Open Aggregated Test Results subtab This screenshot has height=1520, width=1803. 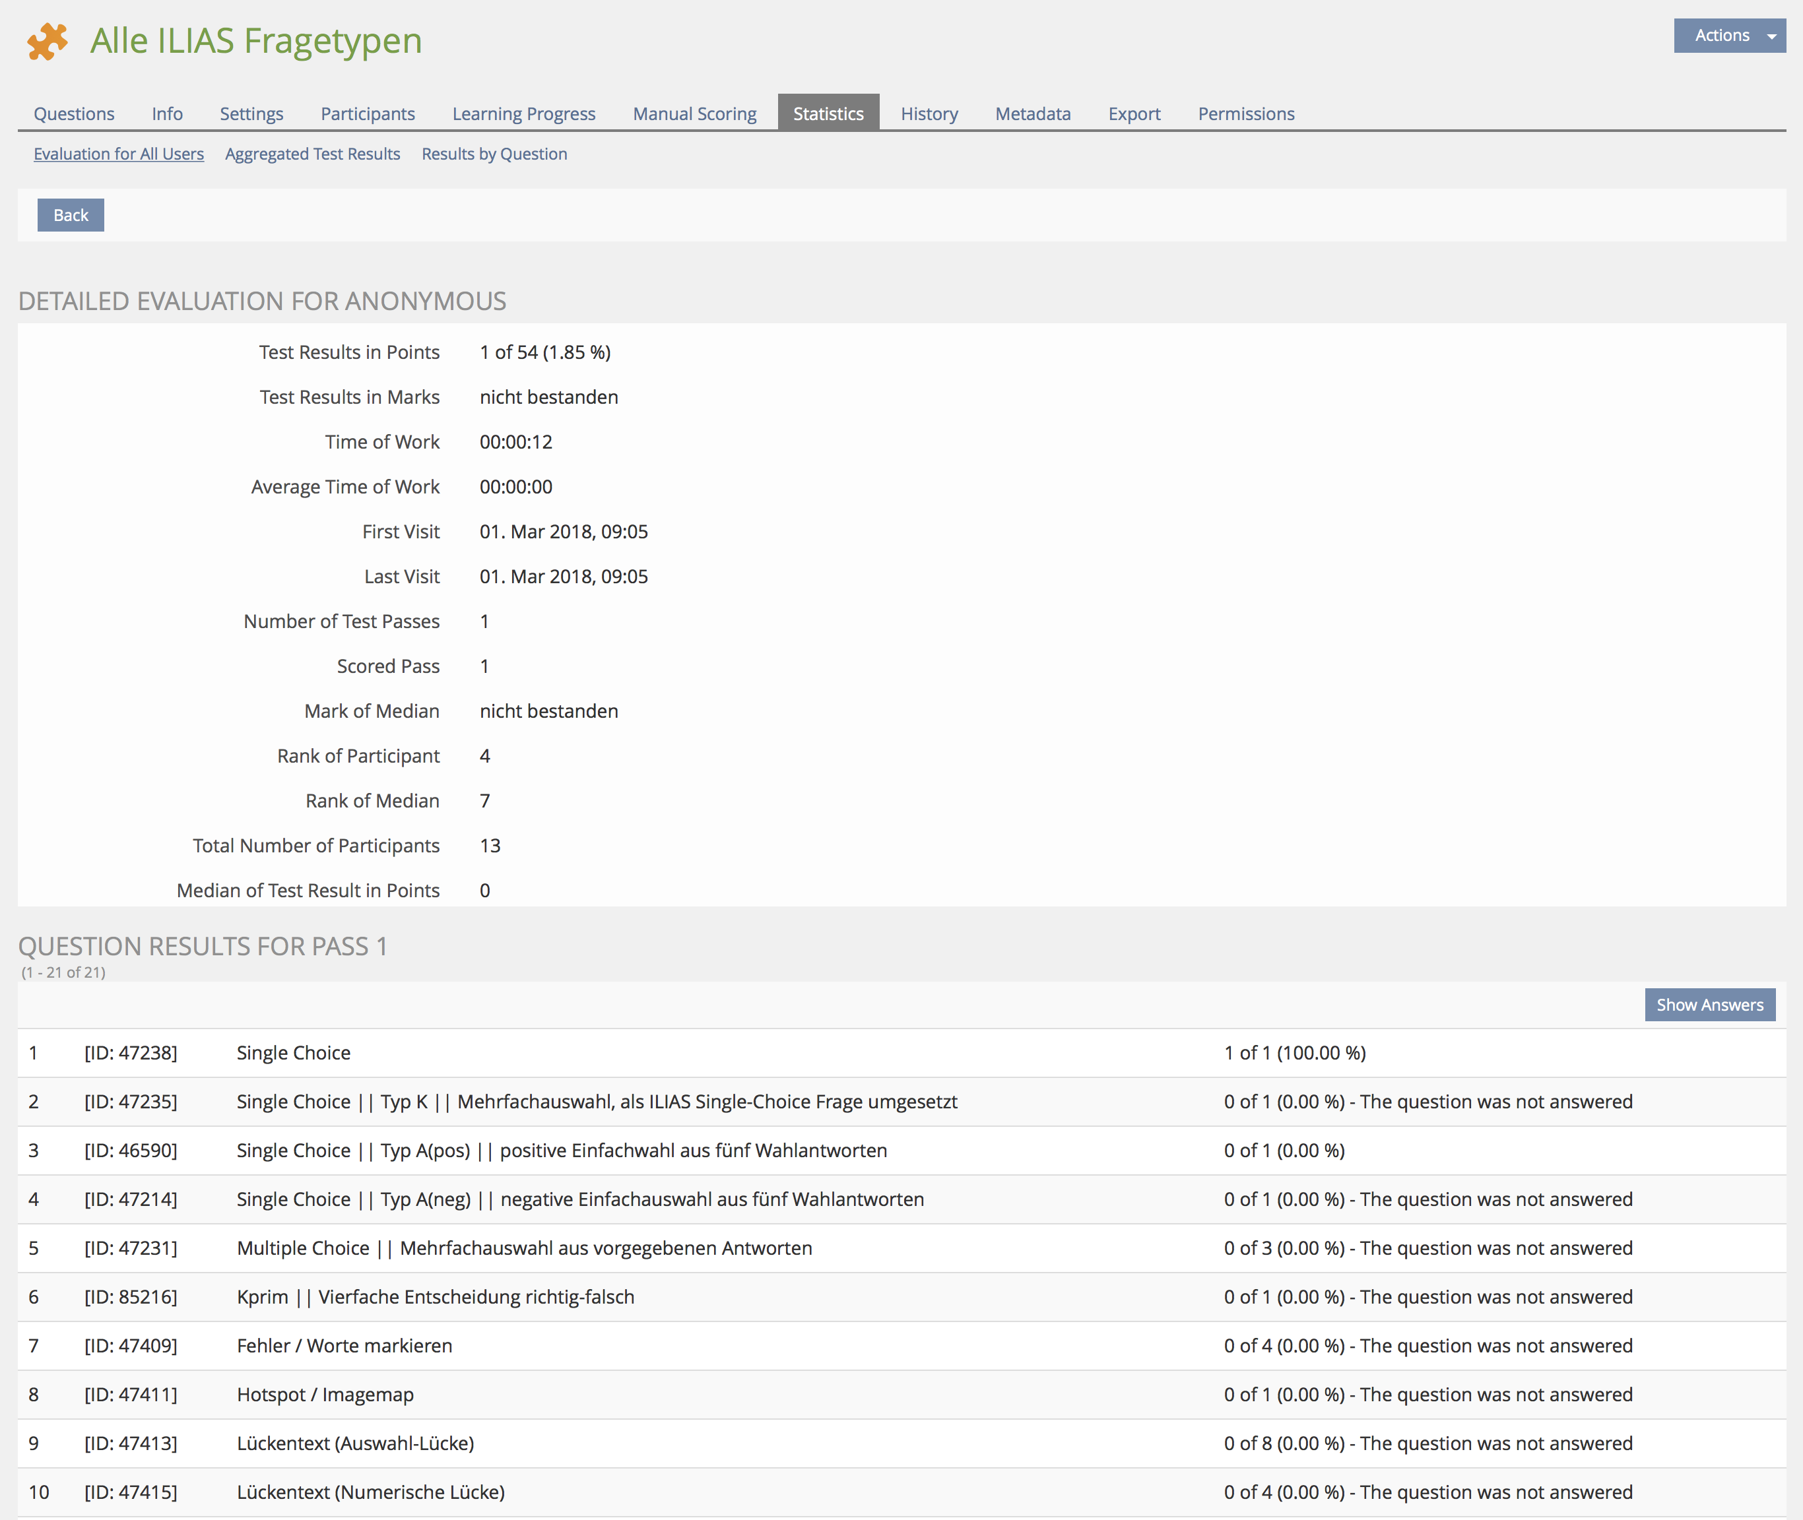312,154
